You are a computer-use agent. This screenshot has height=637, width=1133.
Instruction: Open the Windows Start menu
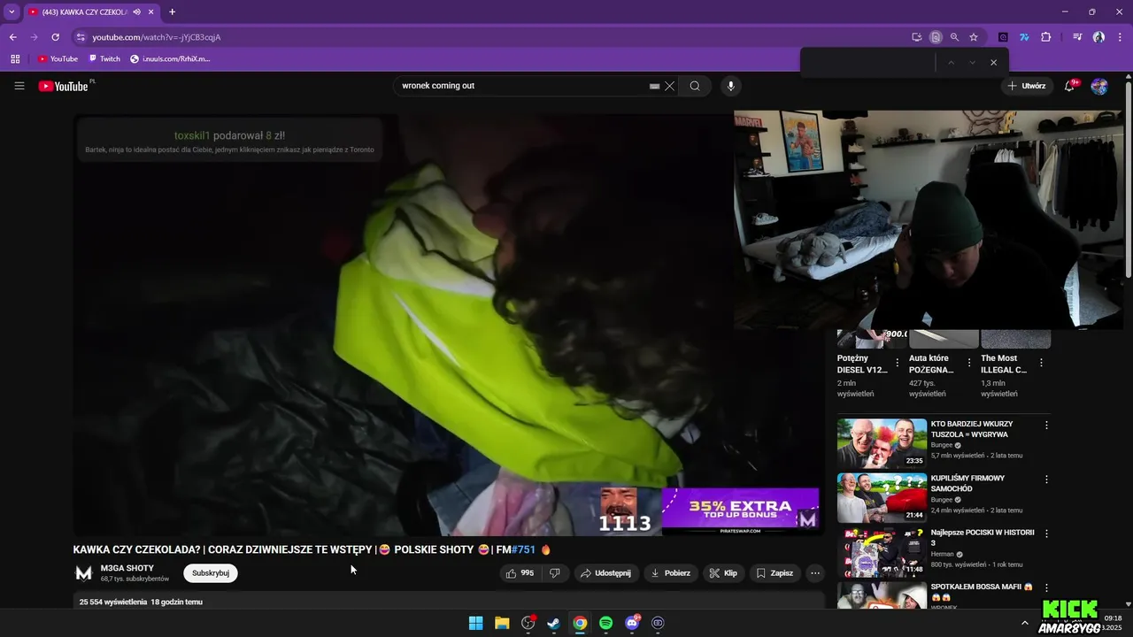(475, 623)
